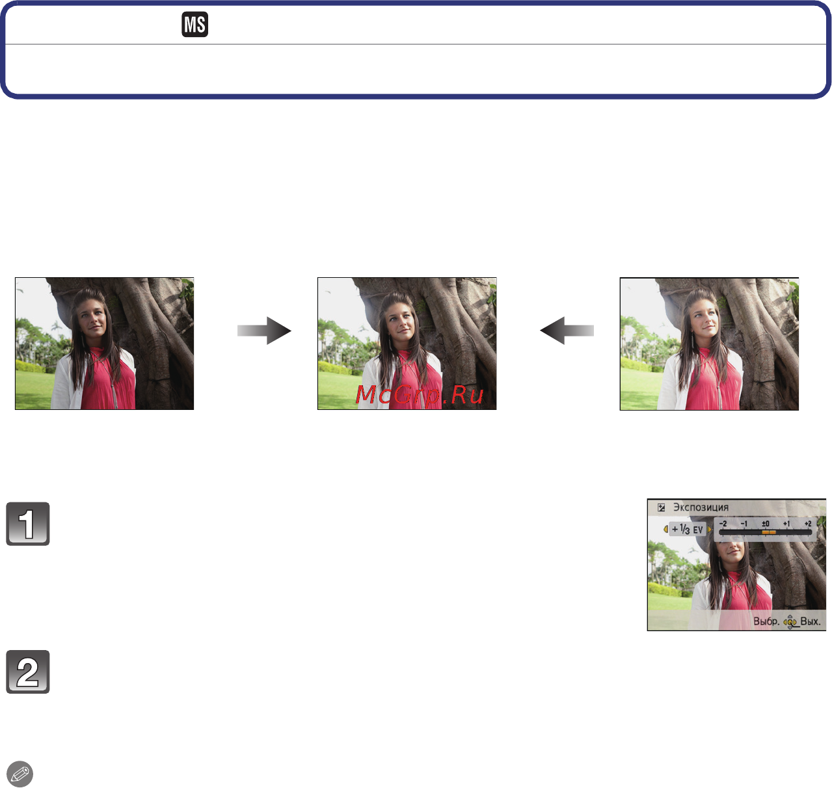Click the pencil note icon
This screenshot has width=832, height=788.
click(x=20, y=774)
